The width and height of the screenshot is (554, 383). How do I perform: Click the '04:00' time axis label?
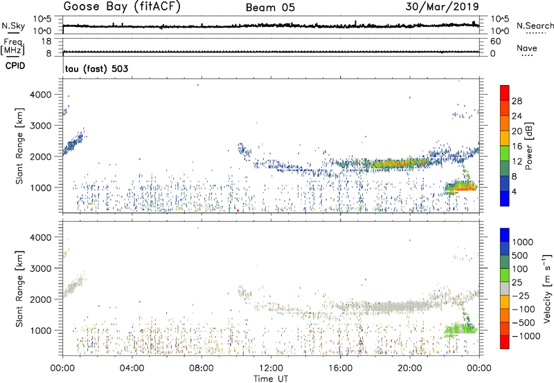coord(132,368)
